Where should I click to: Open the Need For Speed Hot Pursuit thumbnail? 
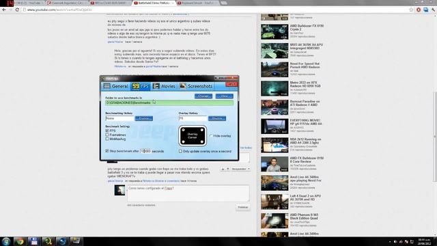[274, 70]
